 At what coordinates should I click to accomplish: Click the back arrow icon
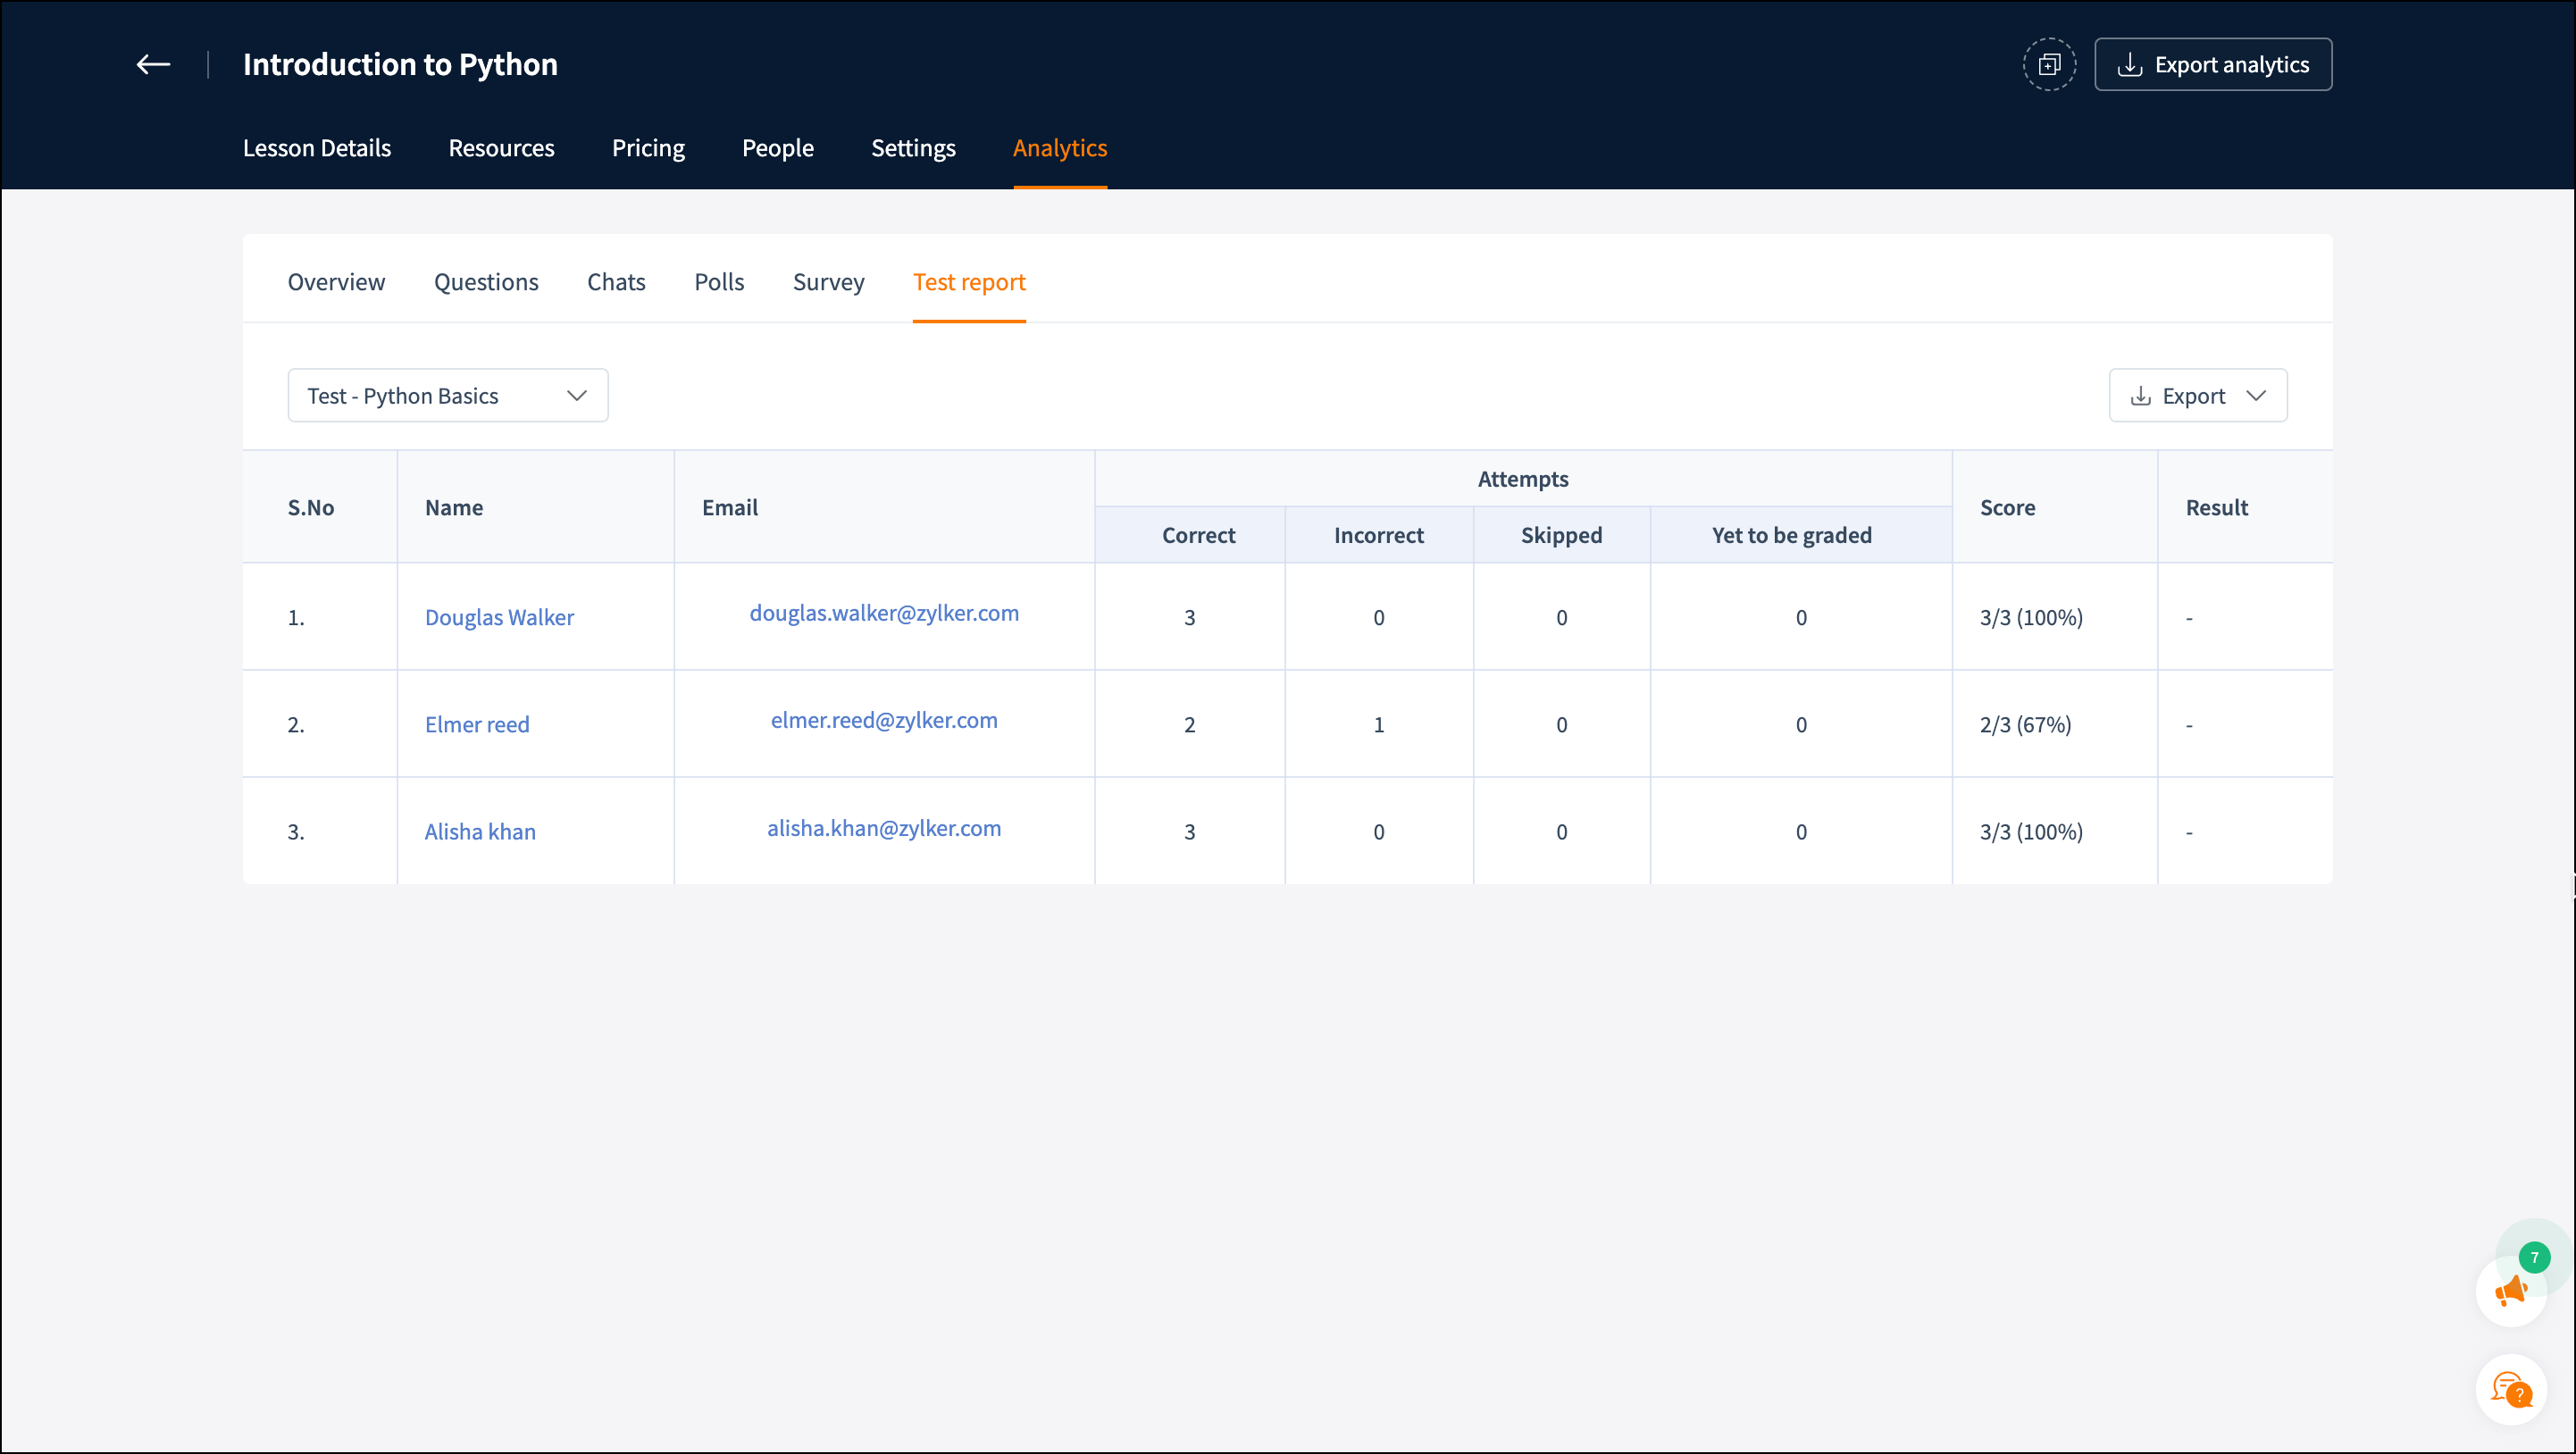(153, 65)
